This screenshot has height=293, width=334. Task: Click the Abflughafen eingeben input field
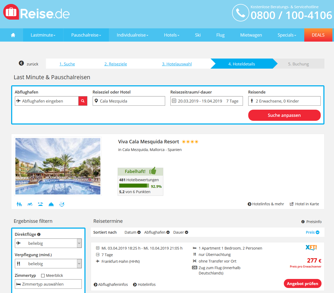[47, 101]
